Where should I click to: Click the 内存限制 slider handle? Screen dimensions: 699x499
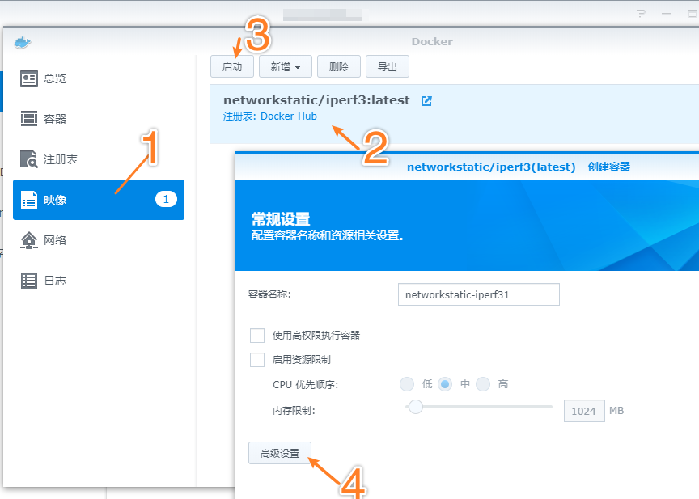pyautogui.click(x=416, y=407)
